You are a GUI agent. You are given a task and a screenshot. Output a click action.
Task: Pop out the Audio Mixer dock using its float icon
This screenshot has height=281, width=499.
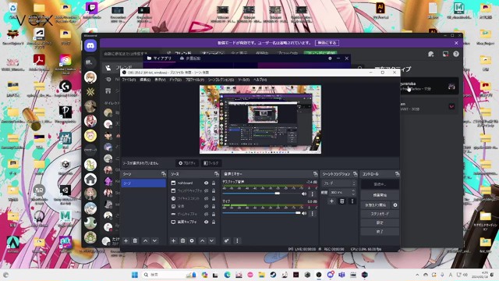point(315,174)
